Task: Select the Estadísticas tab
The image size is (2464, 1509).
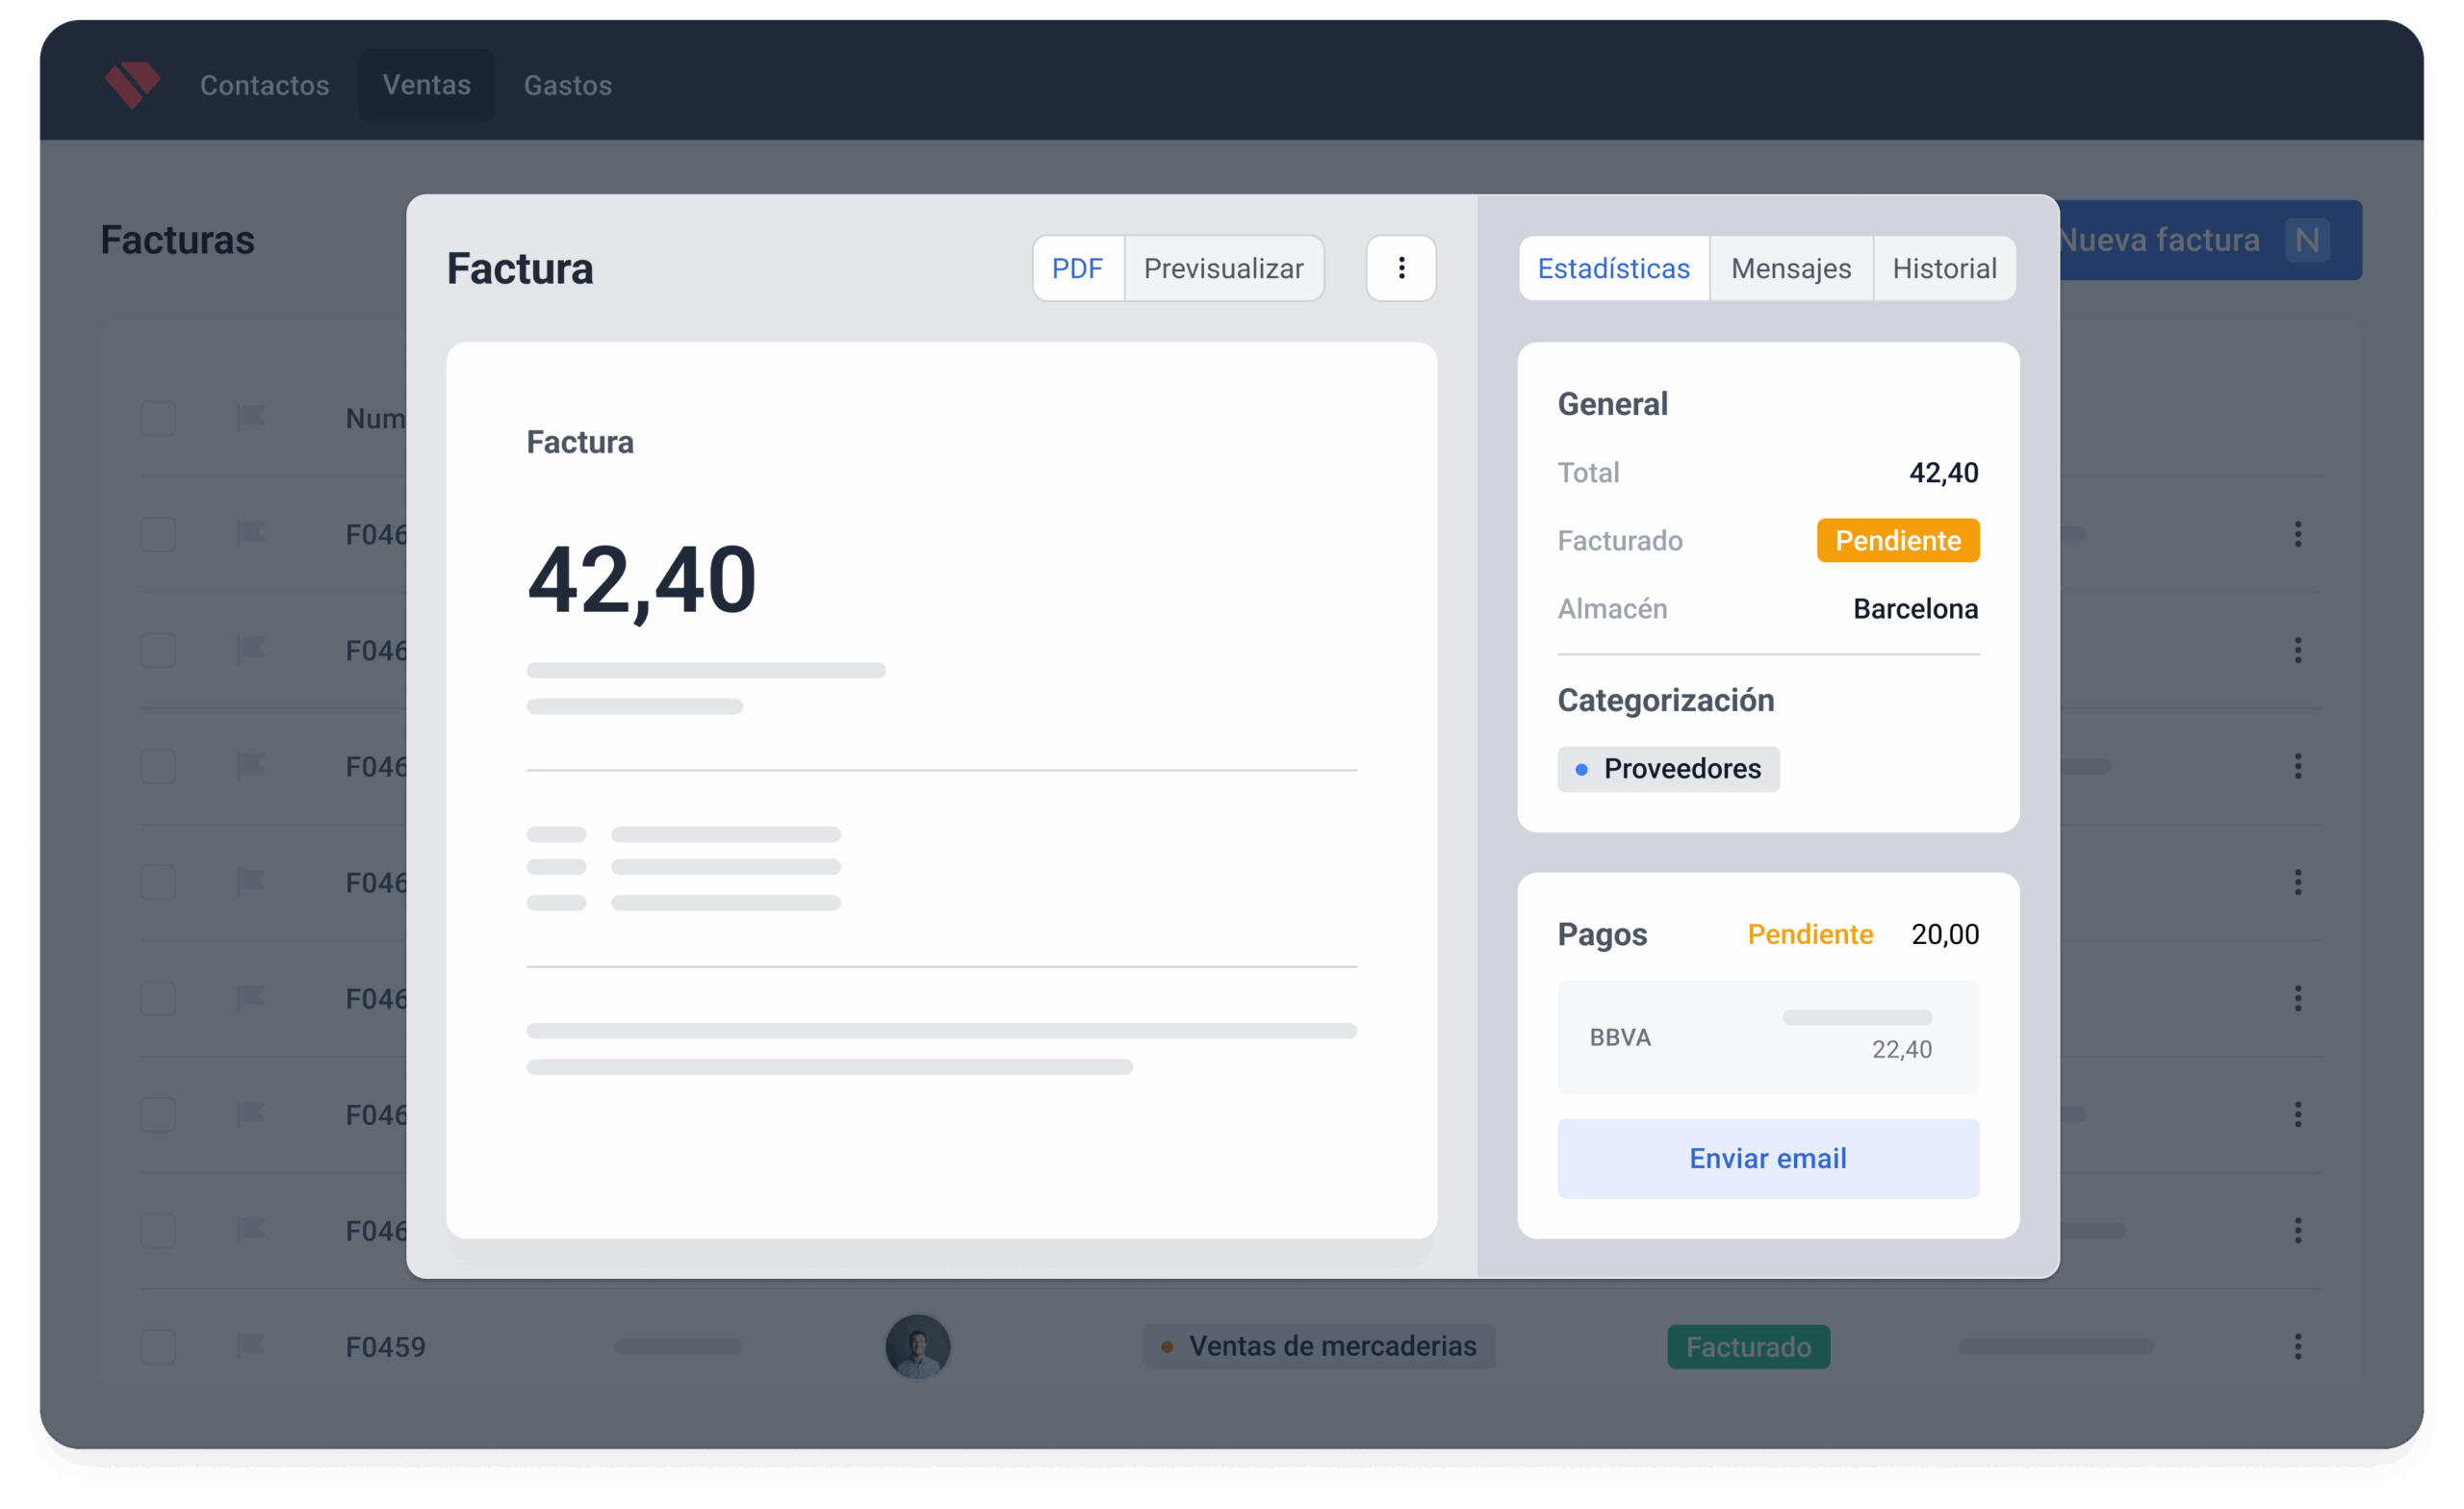Action: 1613,268
